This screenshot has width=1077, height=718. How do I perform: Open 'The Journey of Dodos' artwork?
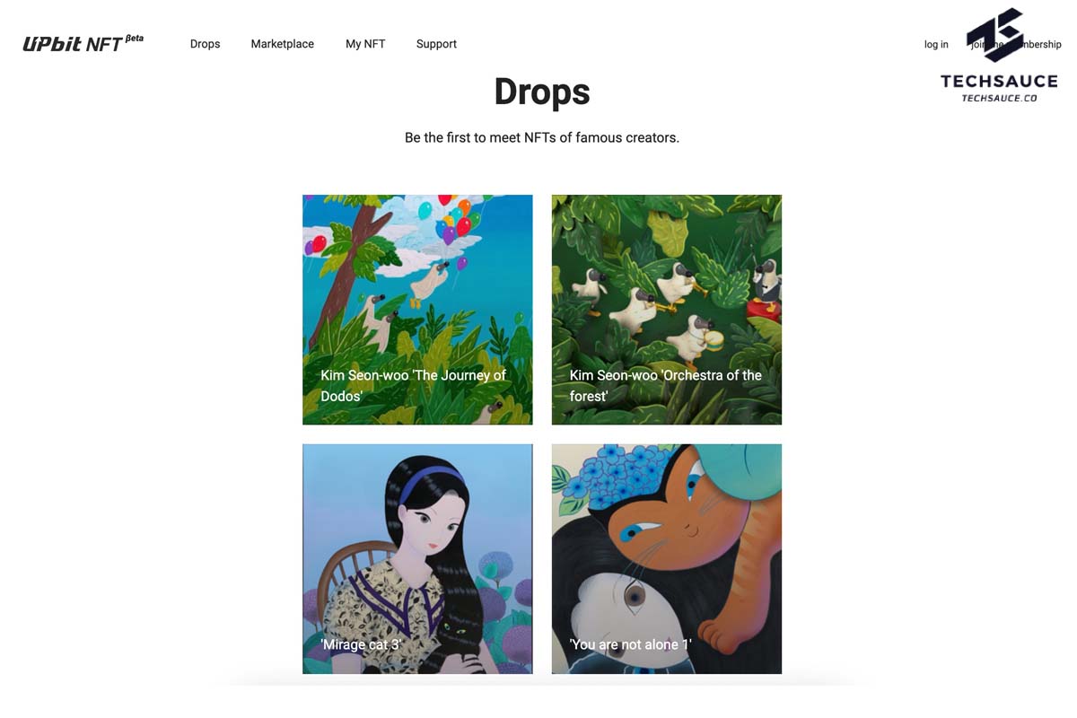point(417,310)
